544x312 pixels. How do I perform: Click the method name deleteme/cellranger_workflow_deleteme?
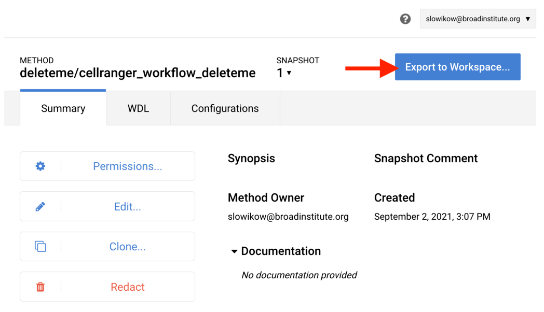click(x=138, y=73)
